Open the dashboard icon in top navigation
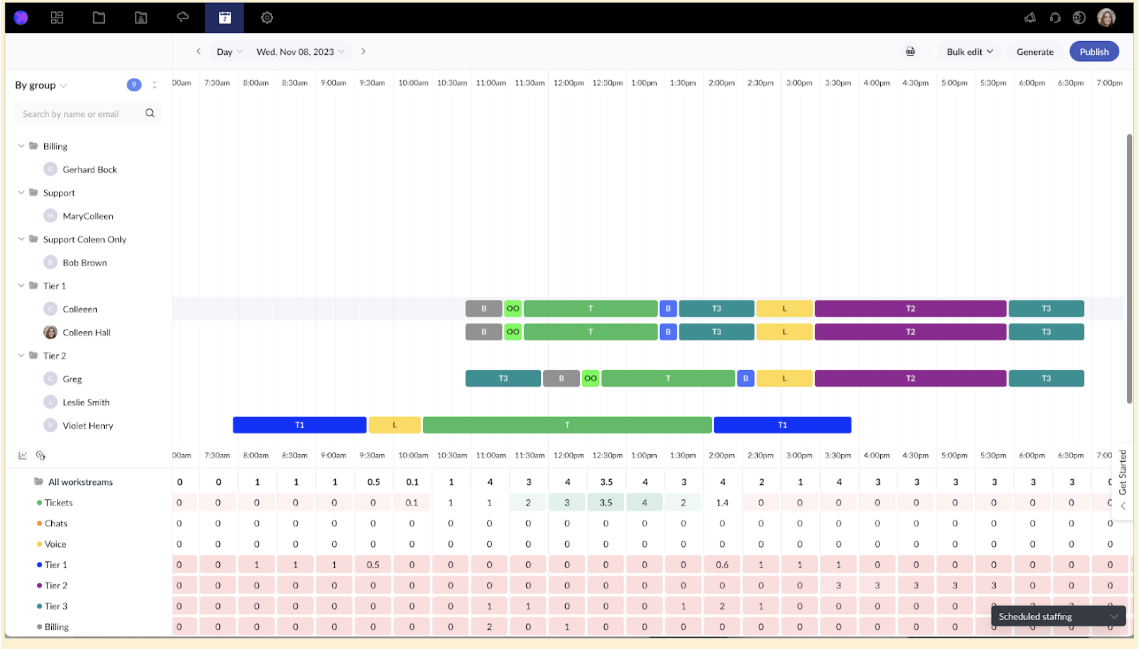 click(57, 18)
